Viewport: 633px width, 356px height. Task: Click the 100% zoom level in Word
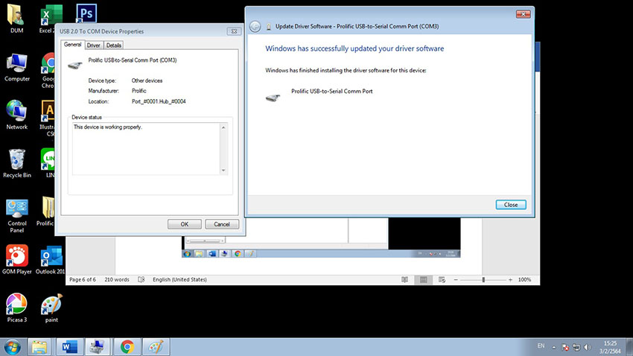(524, 280)
